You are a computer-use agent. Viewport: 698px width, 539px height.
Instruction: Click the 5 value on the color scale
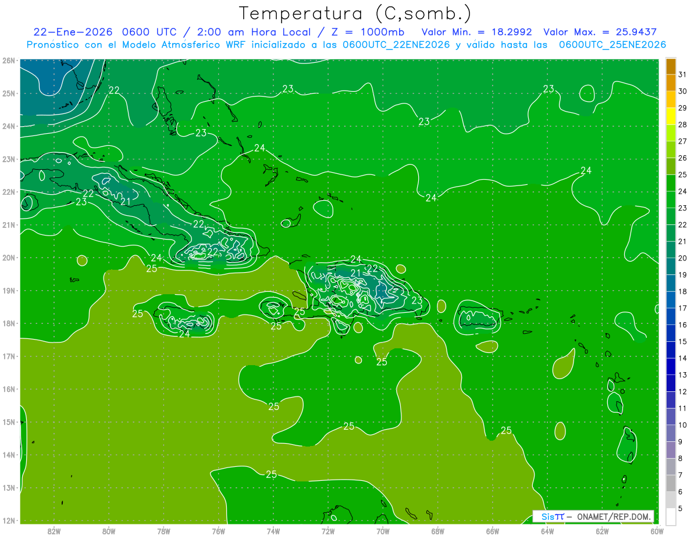point(681,508)
